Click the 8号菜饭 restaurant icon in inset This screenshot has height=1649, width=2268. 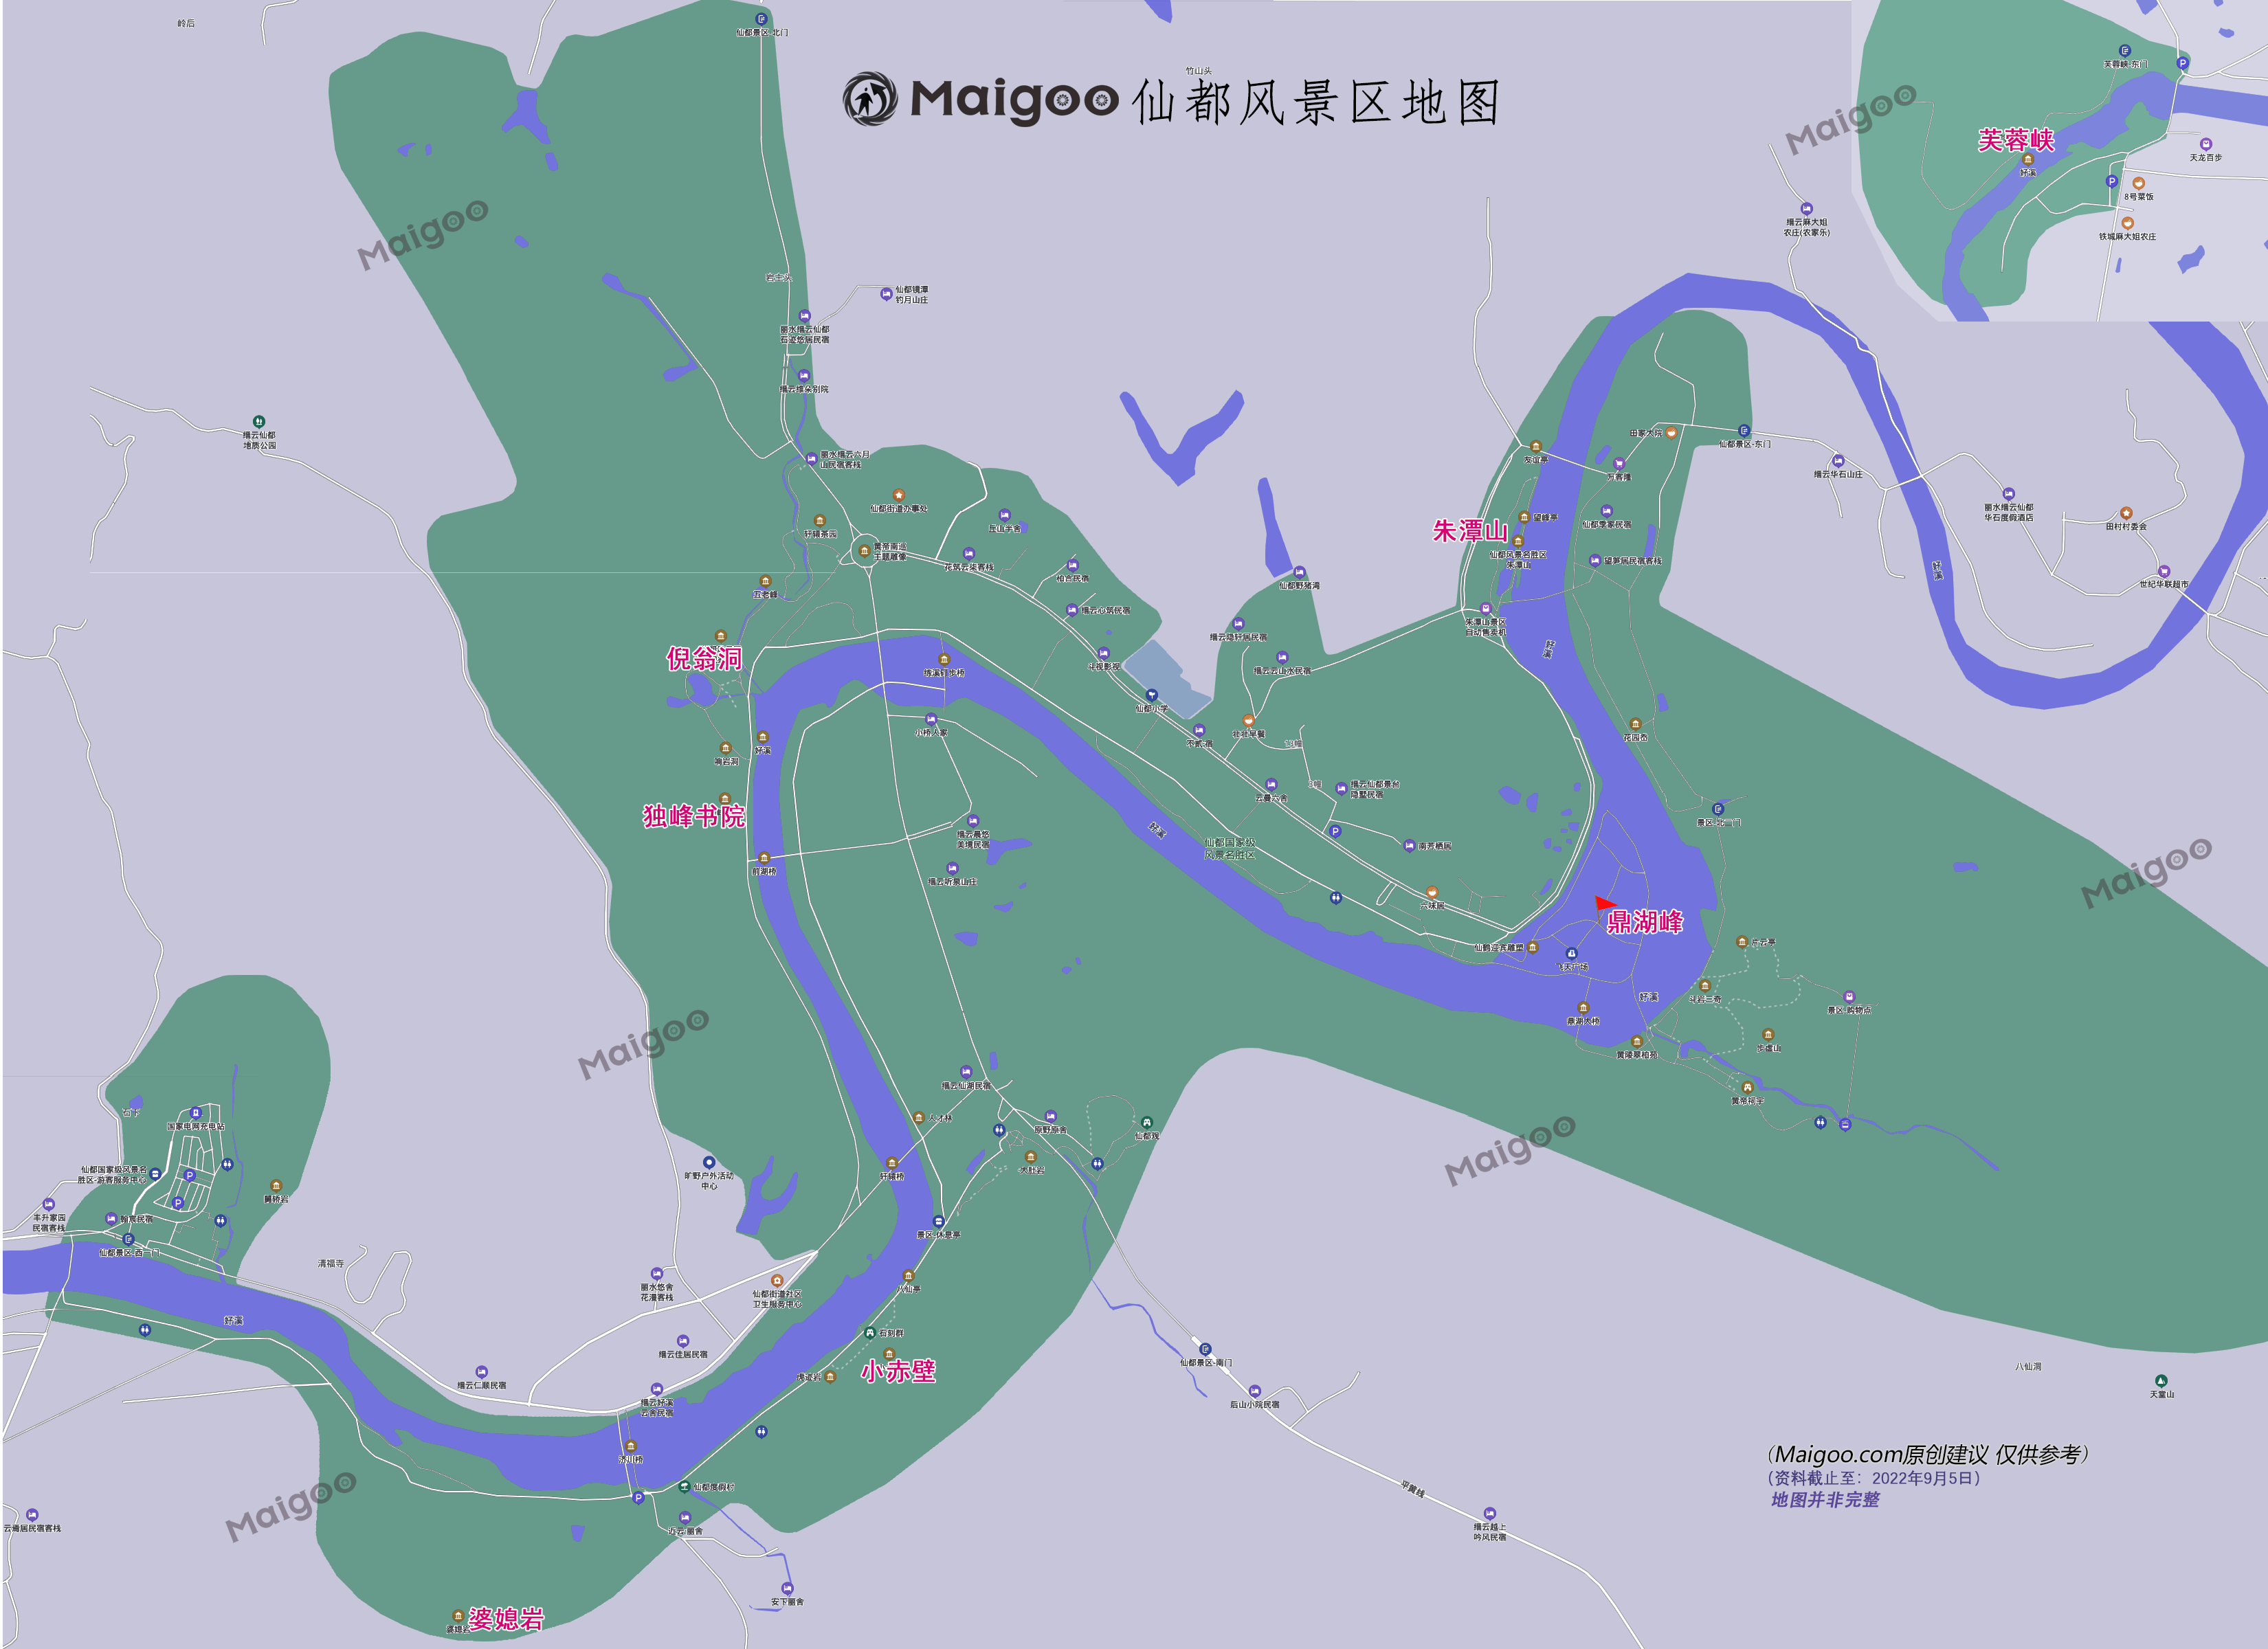[2139, 184]
